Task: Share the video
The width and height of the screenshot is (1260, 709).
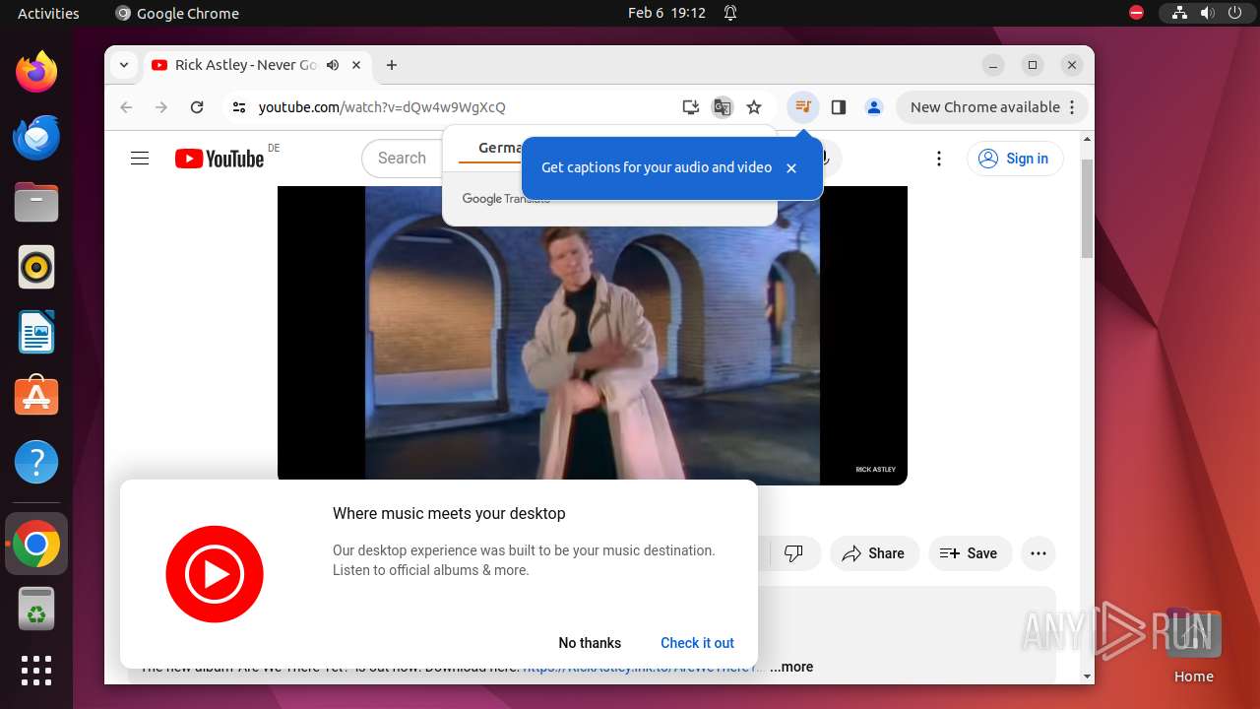Action: pyautogui.click(x=873, y=553)
